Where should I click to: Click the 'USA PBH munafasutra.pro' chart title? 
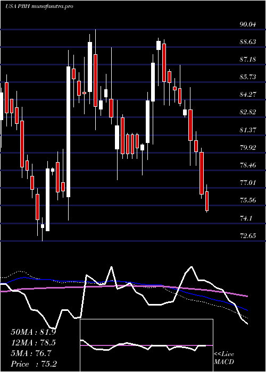tap(39, 6)
